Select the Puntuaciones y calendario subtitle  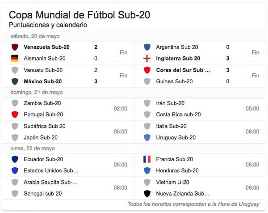click(x=48, y=25)
